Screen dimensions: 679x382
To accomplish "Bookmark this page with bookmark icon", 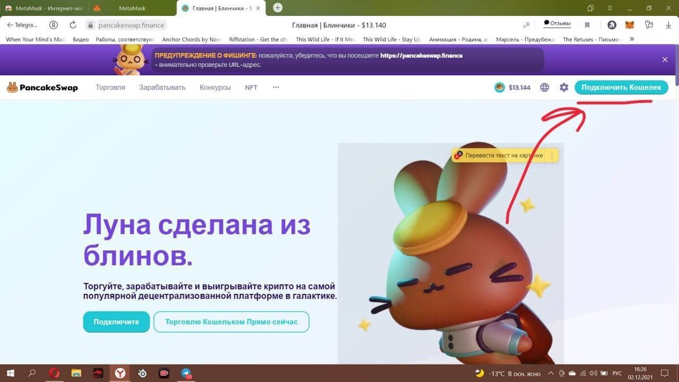I will (x=587, y=25).
